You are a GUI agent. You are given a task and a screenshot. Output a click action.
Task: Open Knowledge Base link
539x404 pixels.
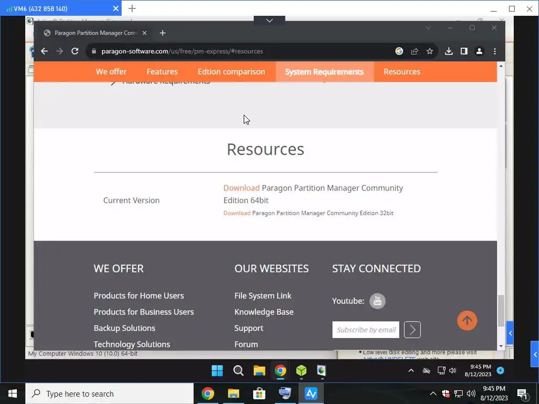coord(264,312)
